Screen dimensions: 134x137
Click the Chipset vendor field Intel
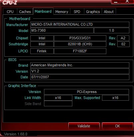point(42,38)
